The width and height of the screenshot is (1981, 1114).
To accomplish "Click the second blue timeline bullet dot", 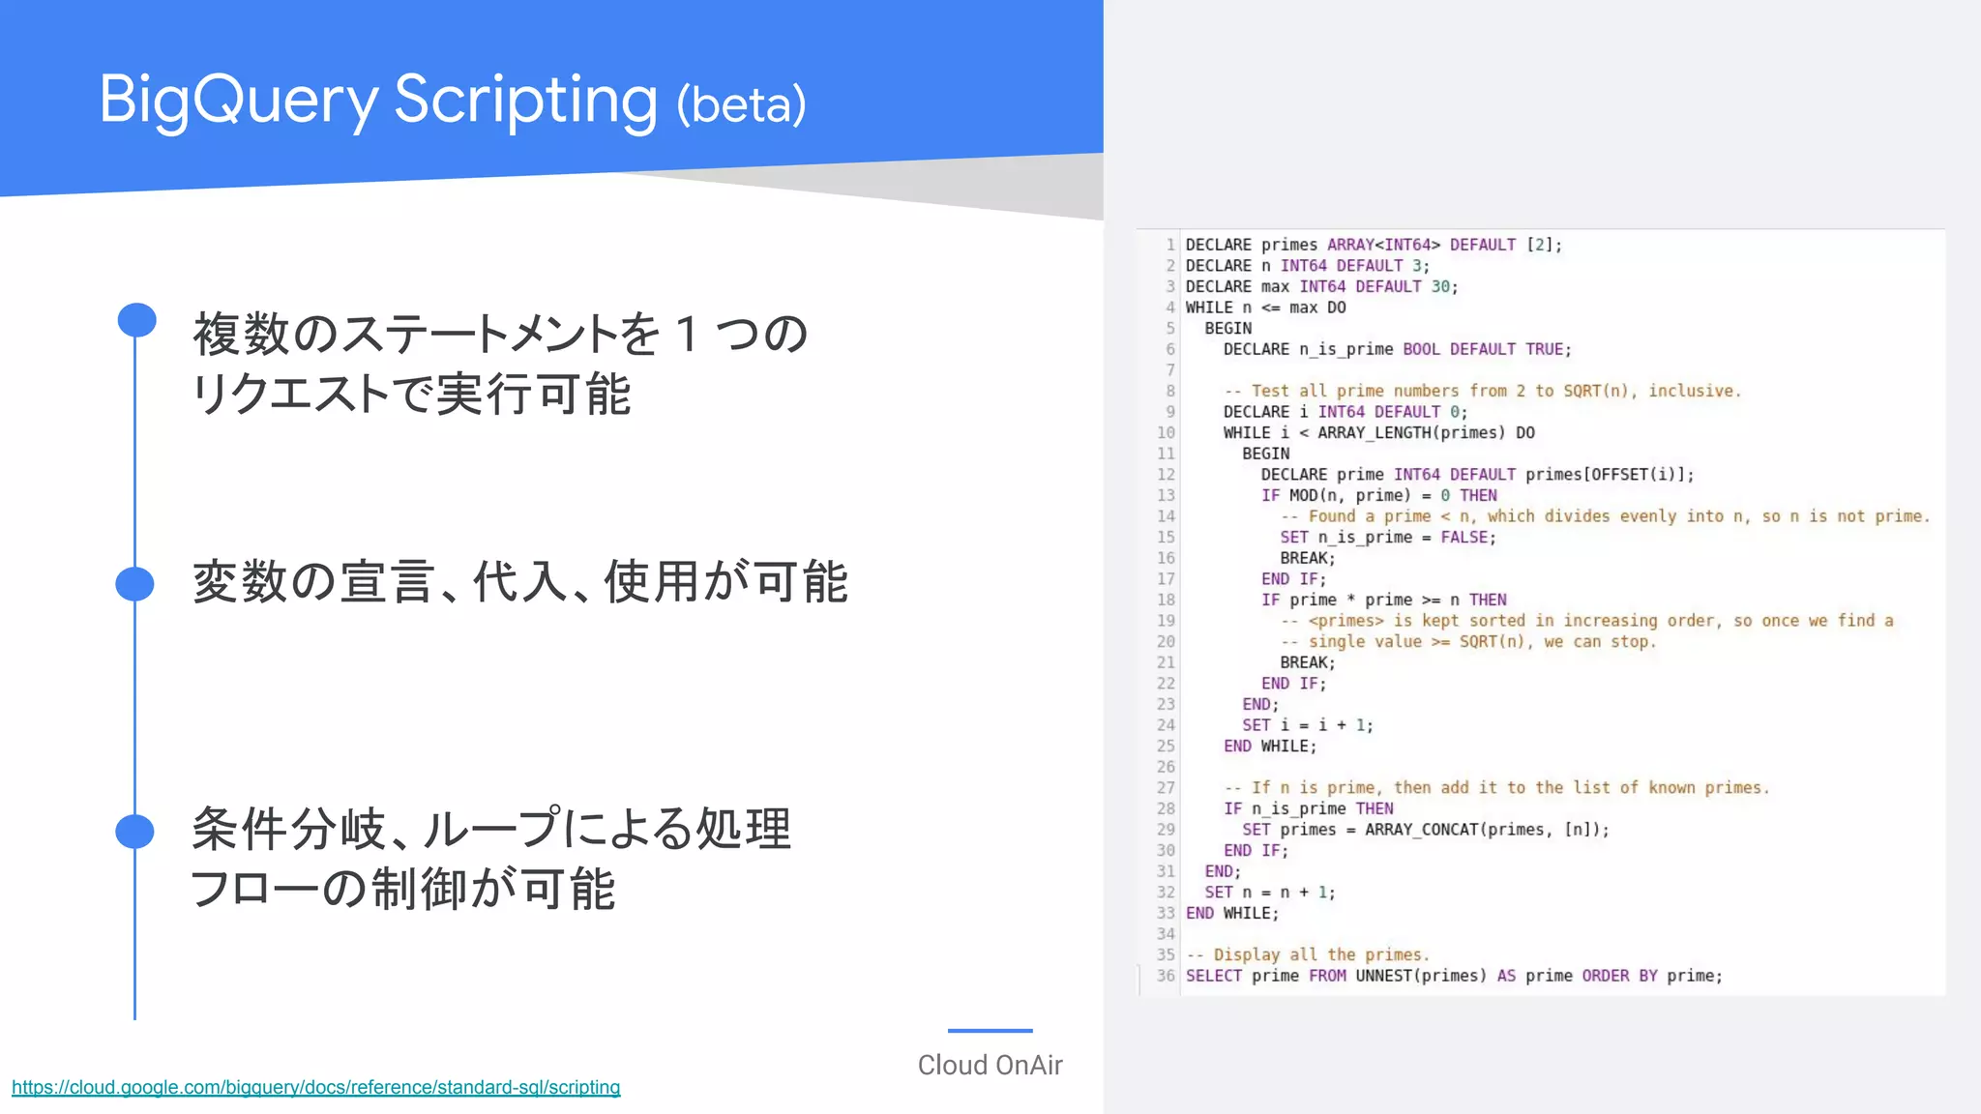I will [x=134, y=583].
